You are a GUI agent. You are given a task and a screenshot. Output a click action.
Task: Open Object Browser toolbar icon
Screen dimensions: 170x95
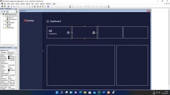click(x=42, y=6)
